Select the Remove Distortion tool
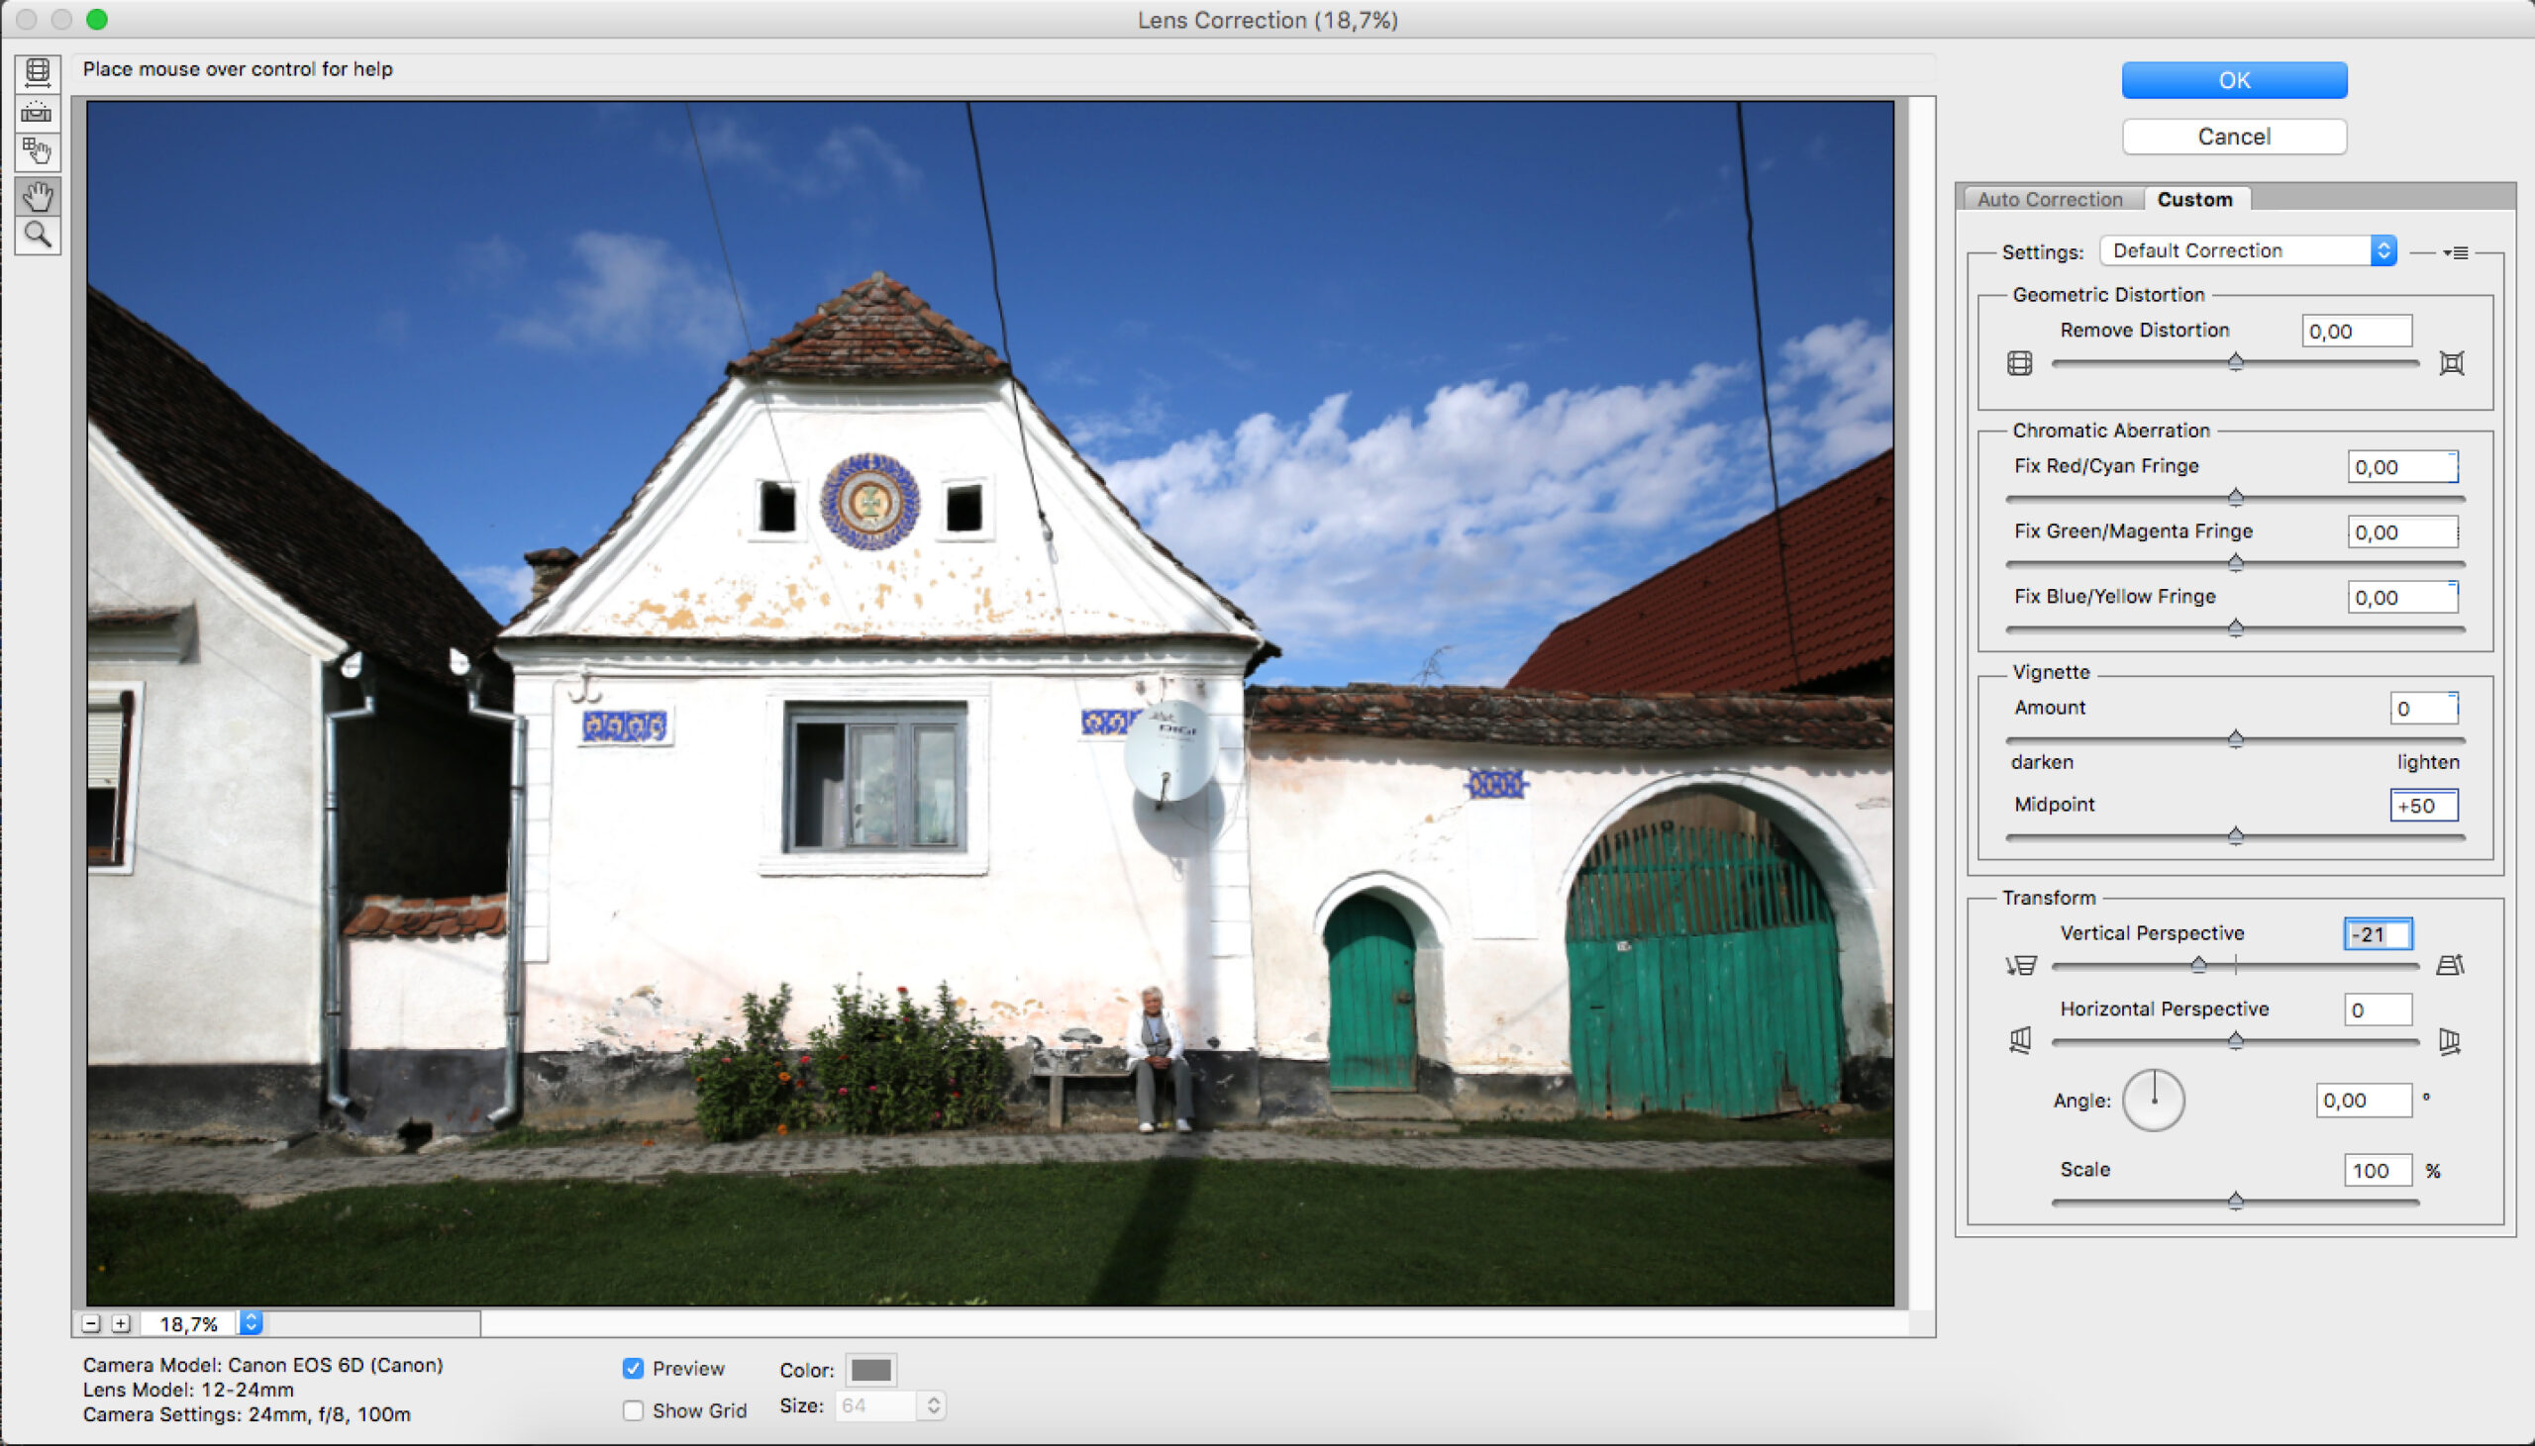2535x1446 pixels. [38, 74]
